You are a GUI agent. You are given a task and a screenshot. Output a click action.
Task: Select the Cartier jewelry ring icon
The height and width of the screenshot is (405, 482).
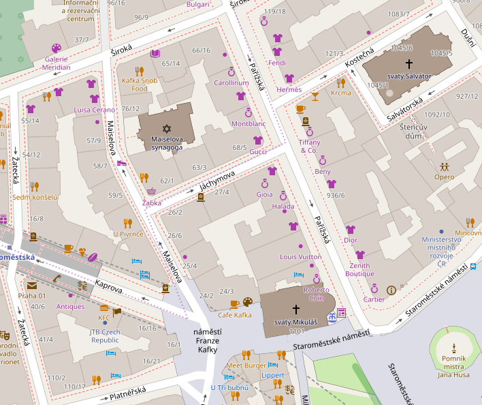pos(374,288)
